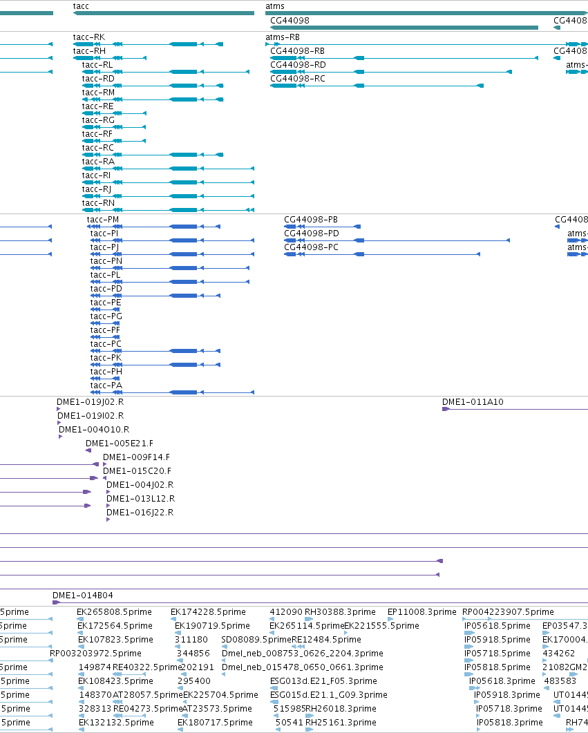Click EST AT28057.5prime
Screen dimensions: 588x733
tap(148, 695)
